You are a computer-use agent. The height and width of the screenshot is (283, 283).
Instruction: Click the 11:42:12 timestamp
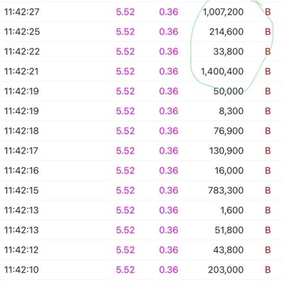(21, 250)
